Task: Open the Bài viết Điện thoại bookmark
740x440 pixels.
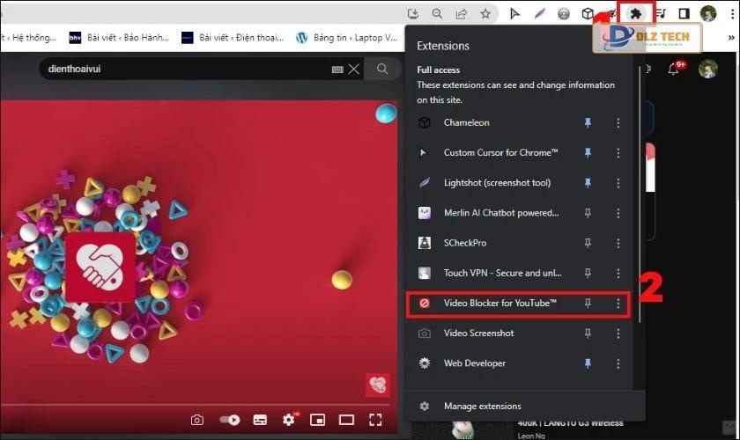Action: click(x=233, y=38)
